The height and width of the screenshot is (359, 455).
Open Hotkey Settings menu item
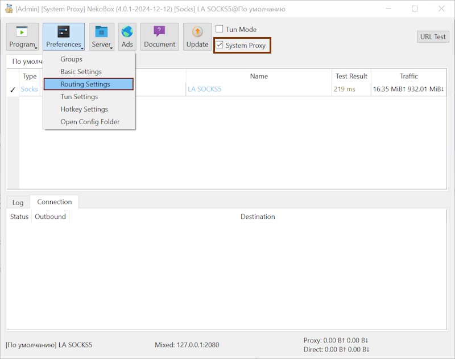(84, 109)
